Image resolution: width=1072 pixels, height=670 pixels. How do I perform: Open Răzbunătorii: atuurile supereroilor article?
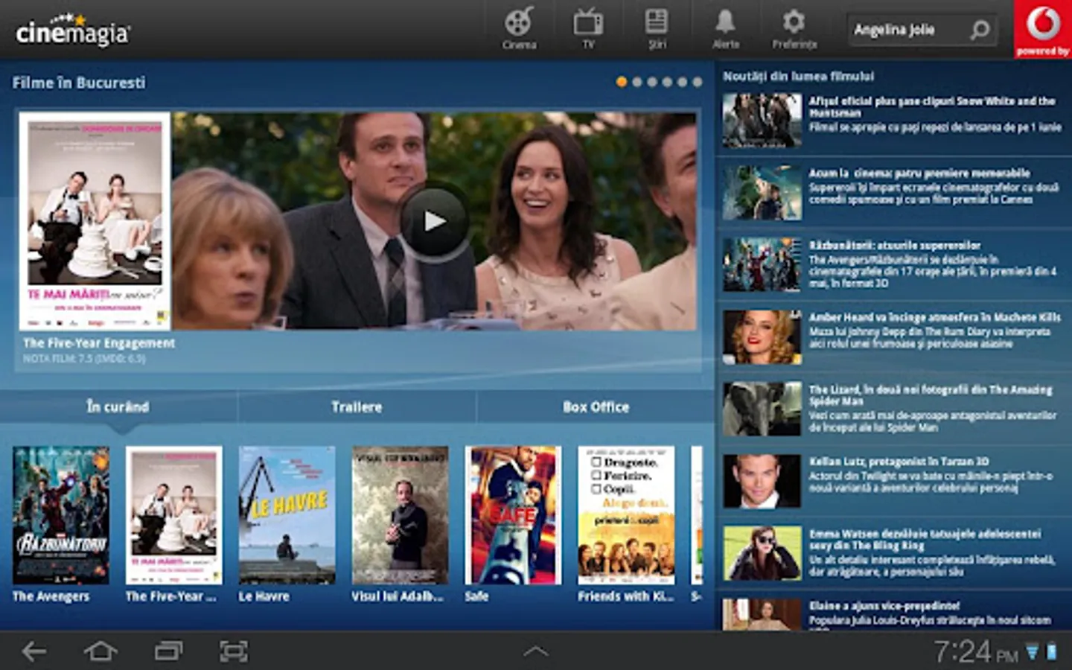coord(893,264)
